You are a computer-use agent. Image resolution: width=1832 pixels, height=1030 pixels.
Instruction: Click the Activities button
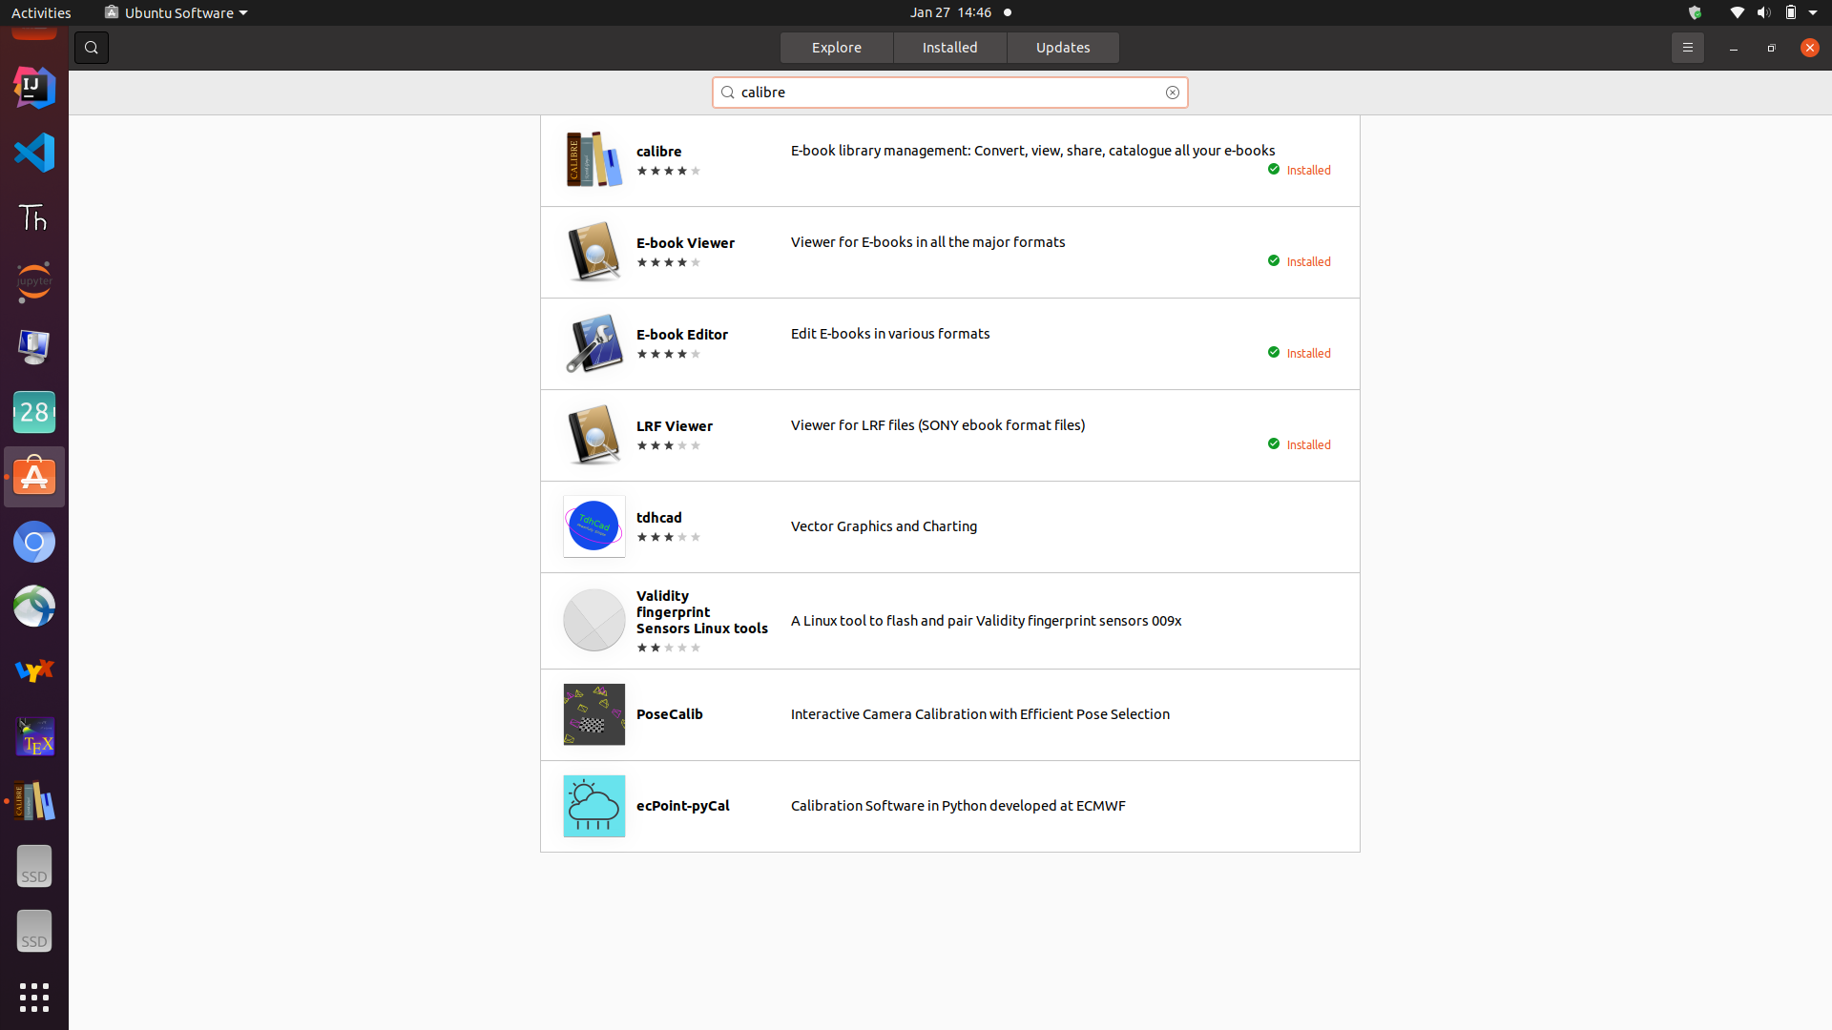(41, 12)
